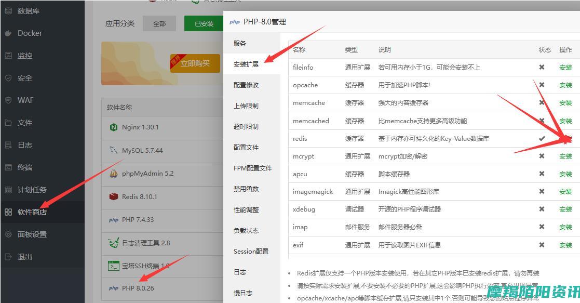Click the log cleaner tool icon
This screenshot has width=580, height=303.
(114, 243)
